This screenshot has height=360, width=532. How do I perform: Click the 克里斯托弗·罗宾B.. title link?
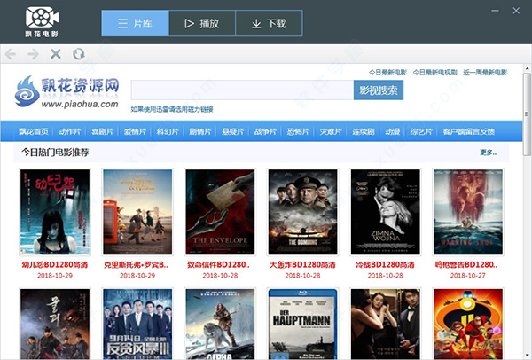pyautogui.click(x=137, y=264)
